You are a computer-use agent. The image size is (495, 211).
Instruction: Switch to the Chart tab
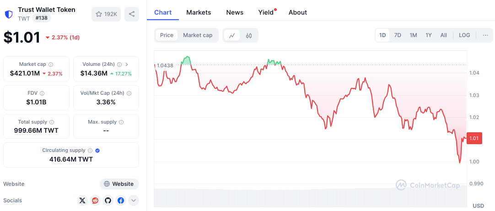(163, 12)
